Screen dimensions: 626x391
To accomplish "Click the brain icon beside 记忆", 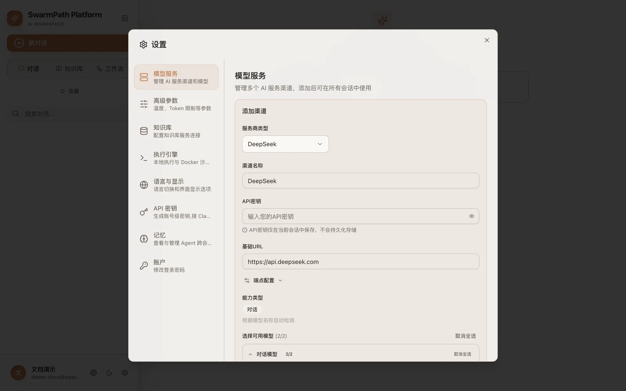I will pos(144,239).
